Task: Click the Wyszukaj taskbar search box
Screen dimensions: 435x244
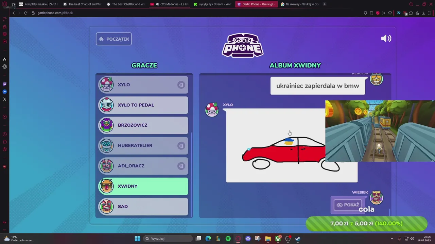Action: (x=168, y=239)
